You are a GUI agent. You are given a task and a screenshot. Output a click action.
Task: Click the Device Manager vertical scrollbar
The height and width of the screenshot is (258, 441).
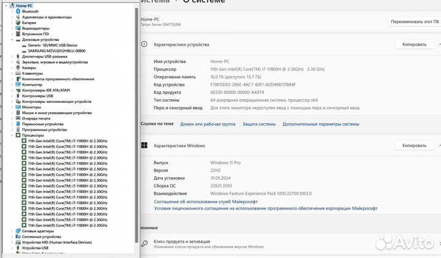(x=137, y=125)
